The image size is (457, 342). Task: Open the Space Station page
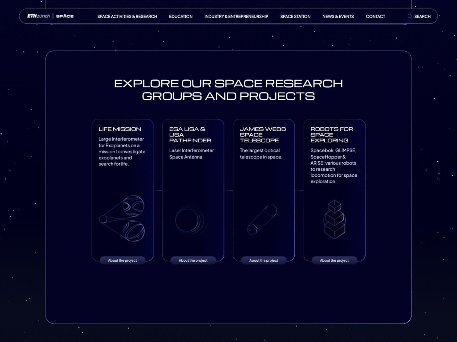point(295,17)
